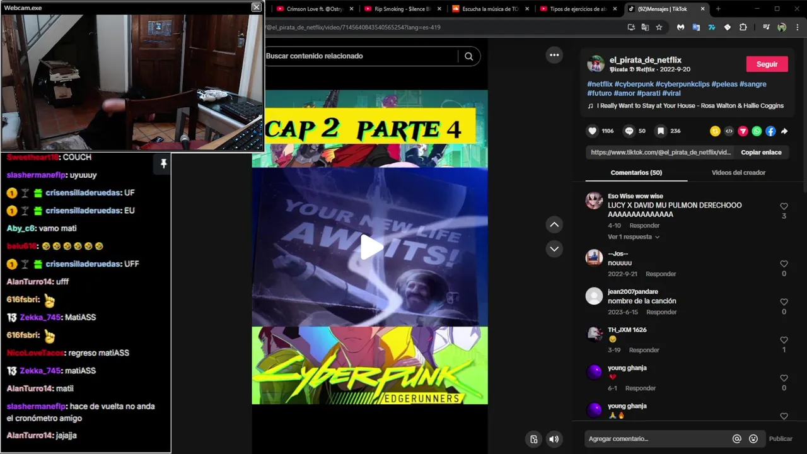Click the embed code icon
807x454 pixels.
click(729, 131)
